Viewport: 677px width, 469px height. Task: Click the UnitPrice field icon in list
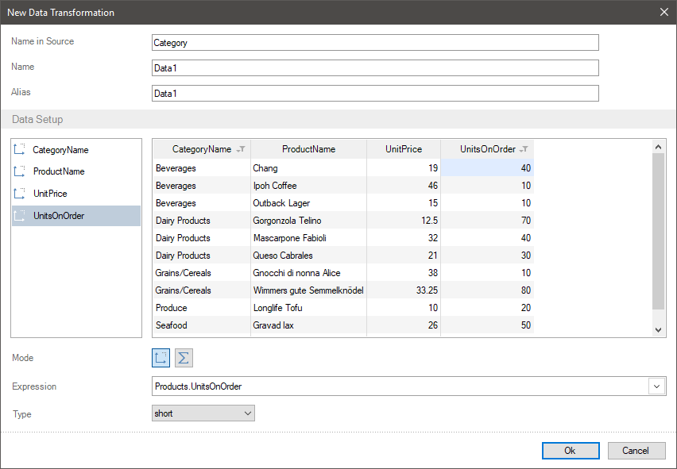point(20,194)
